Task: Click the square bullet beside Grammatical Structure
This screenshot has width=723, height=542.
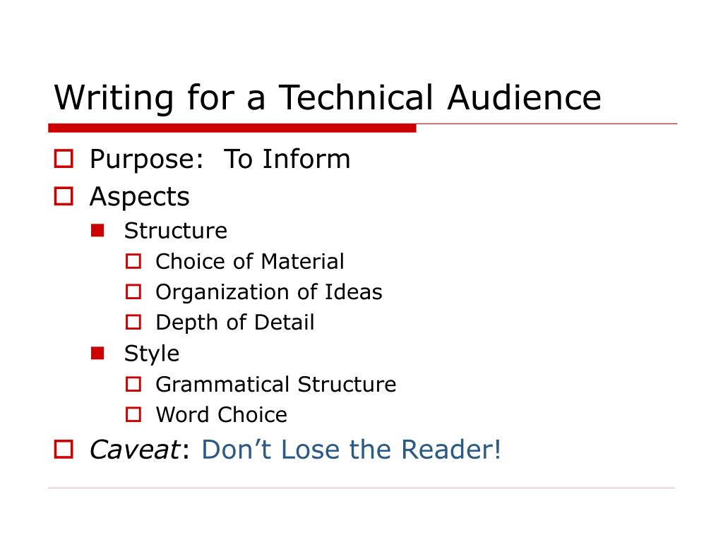Action: 133,384
